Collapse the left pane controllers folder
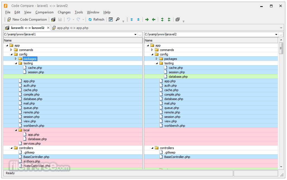The image size is (287, 180). pos(11,148)
